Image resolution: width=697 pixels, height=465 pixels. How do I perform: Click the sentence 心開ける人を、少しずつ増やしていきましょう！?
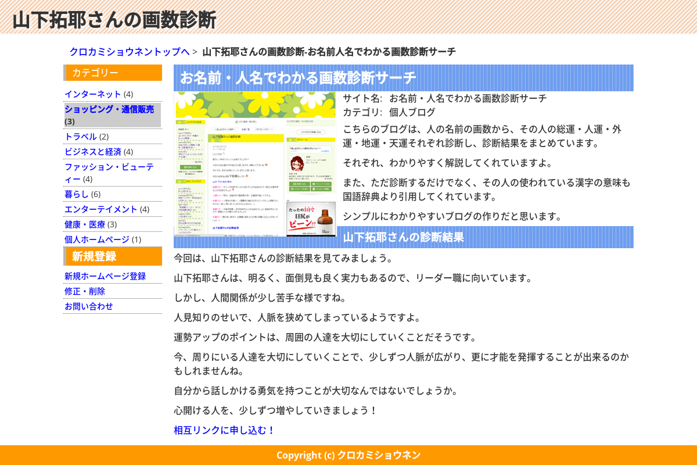coord(276,410)
